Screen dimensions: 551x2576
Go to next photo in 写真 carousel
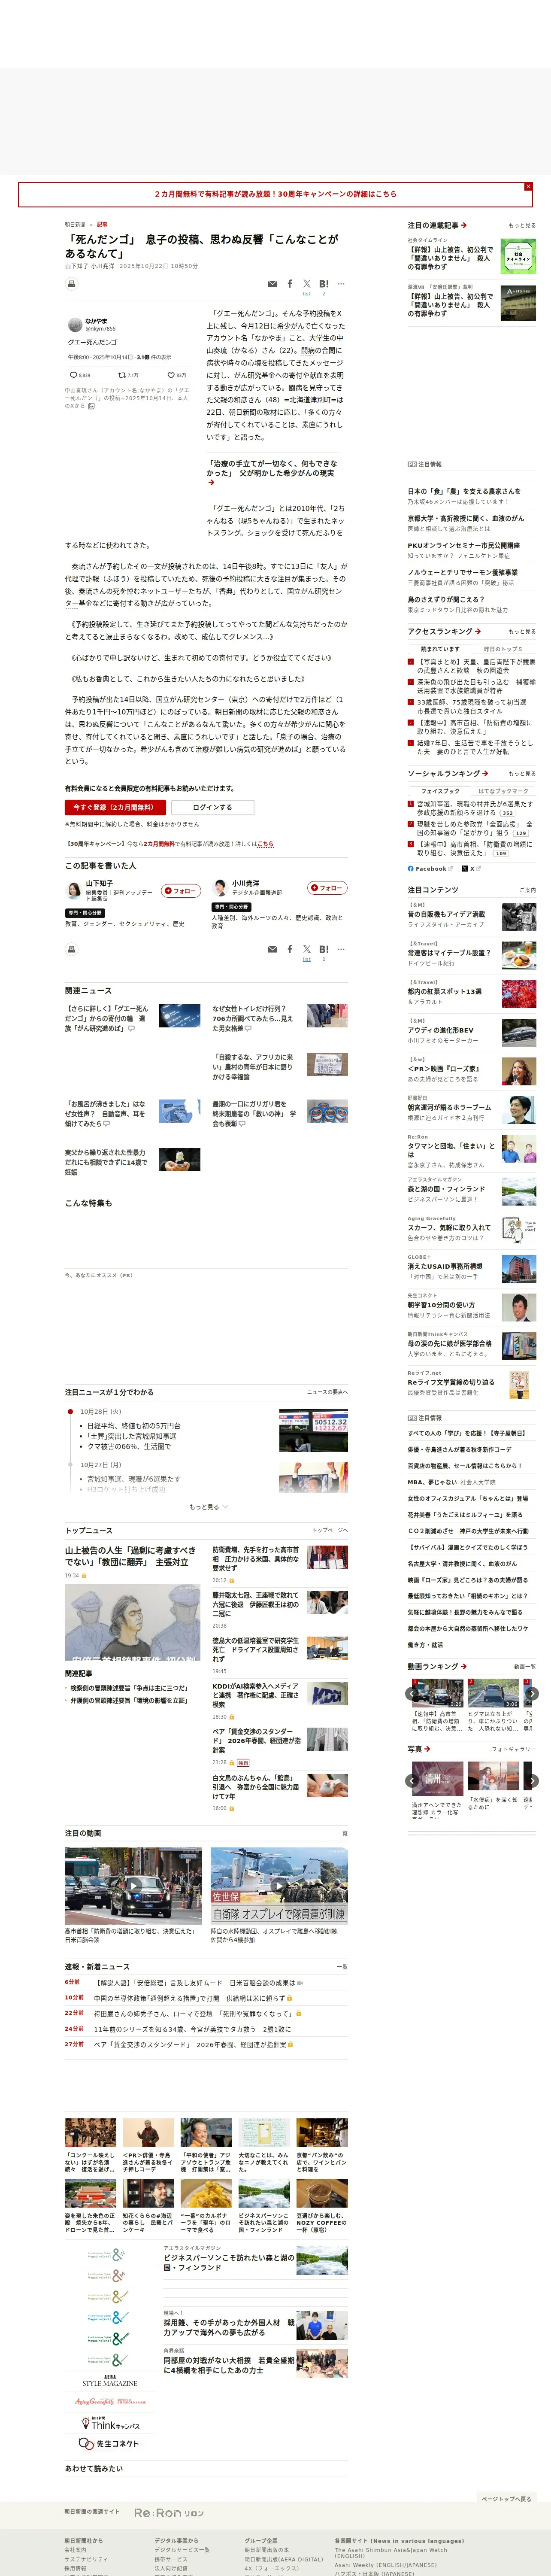tap(532, 1781)
